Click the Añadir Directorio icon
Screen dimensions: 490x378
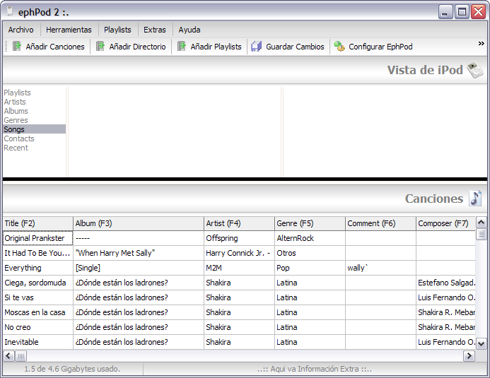(100, 46)
